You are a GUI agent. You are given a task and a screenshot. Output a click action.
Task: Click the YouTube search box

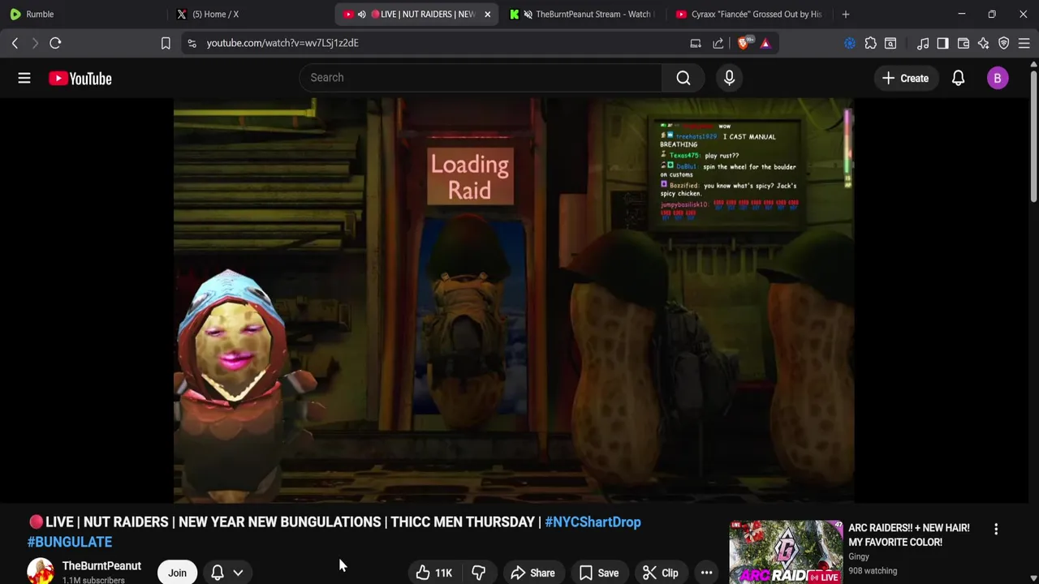tap(481, 78)
